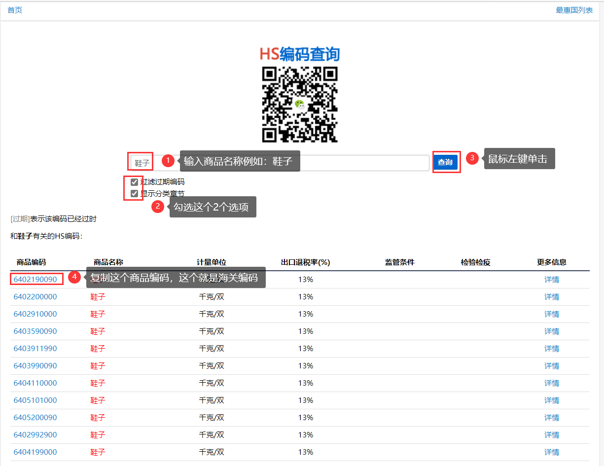View 详情 for code 6402910000
This screenshot has height=466, width=604.
click(552, 314)
